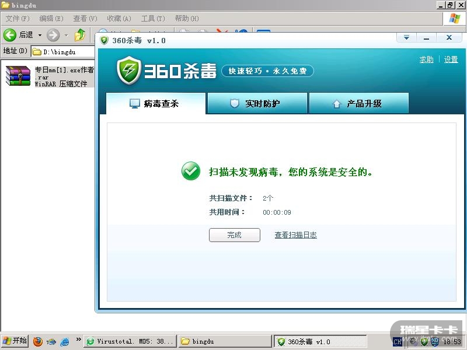Click the Windows flag logo in Explorer

coord(455,19)
